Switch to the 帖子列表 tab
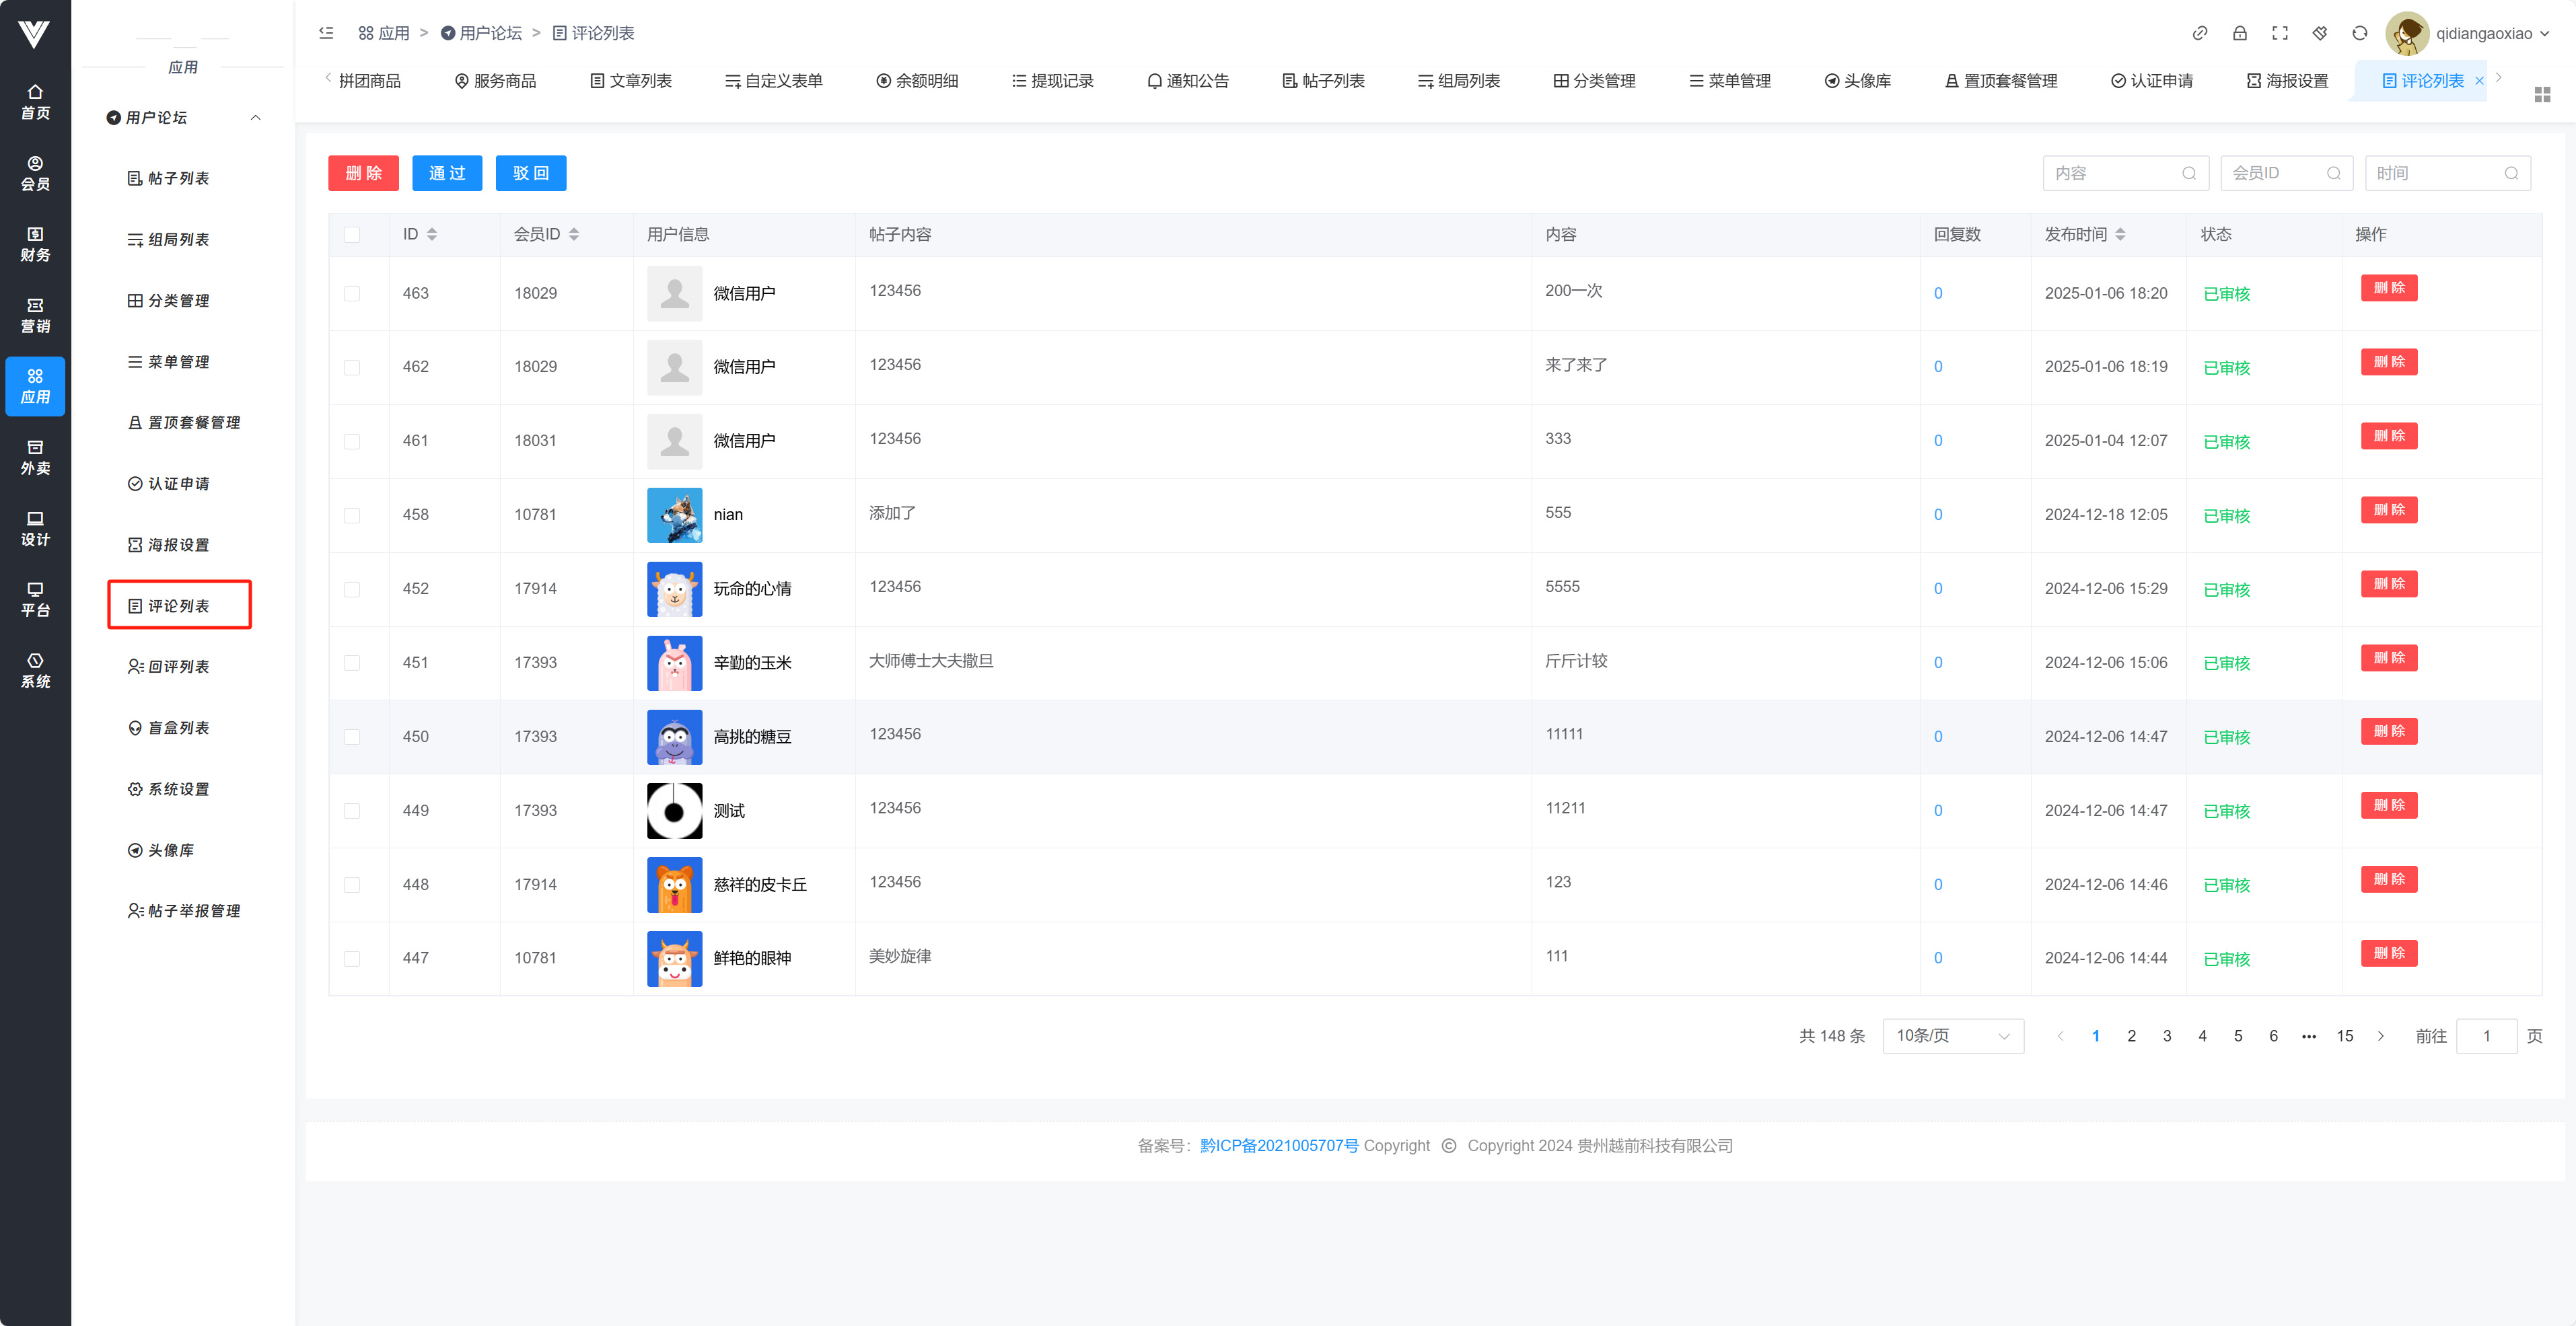Screen dimensions: 2576x1326 (x=1323, y=81)
